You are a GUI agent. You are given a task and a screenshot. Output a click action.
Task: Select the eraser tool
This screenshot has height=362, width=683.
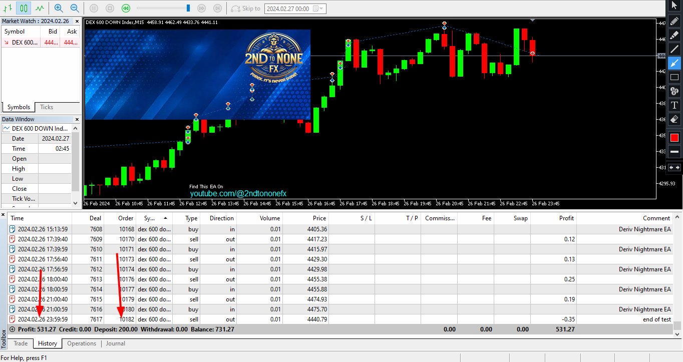point(674,119)
